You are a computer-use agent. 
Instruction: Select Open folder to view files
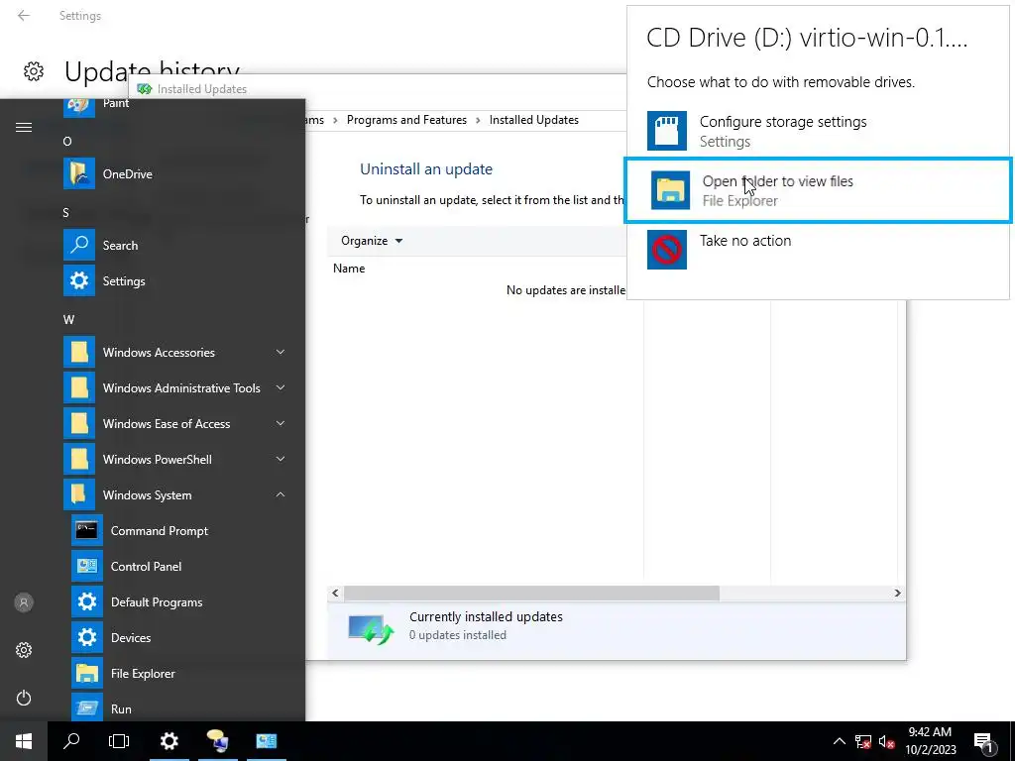coord(818,190)
